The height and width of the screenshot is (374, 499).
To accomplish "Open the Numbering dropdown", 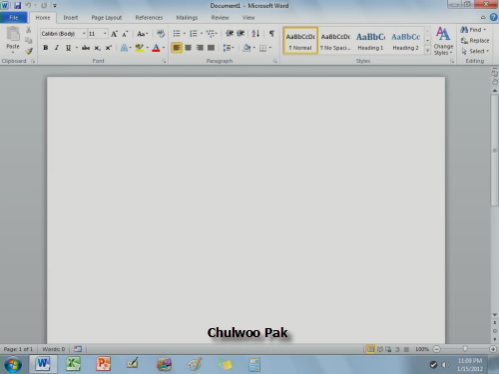I will tap(202, 33).
